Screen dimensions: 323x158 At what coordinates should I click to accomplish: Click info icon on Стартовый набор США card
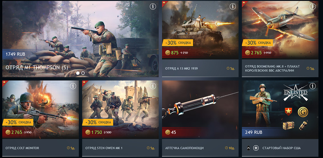(x=312, y=85)
